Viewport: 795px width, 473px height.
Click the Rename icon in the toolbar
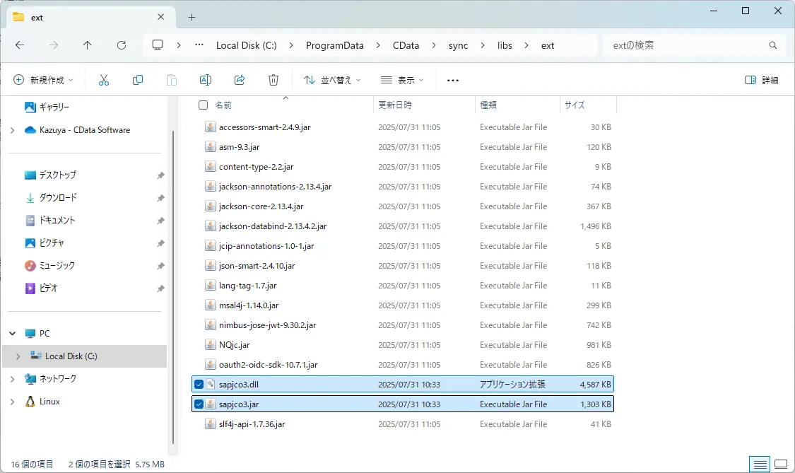206,80
